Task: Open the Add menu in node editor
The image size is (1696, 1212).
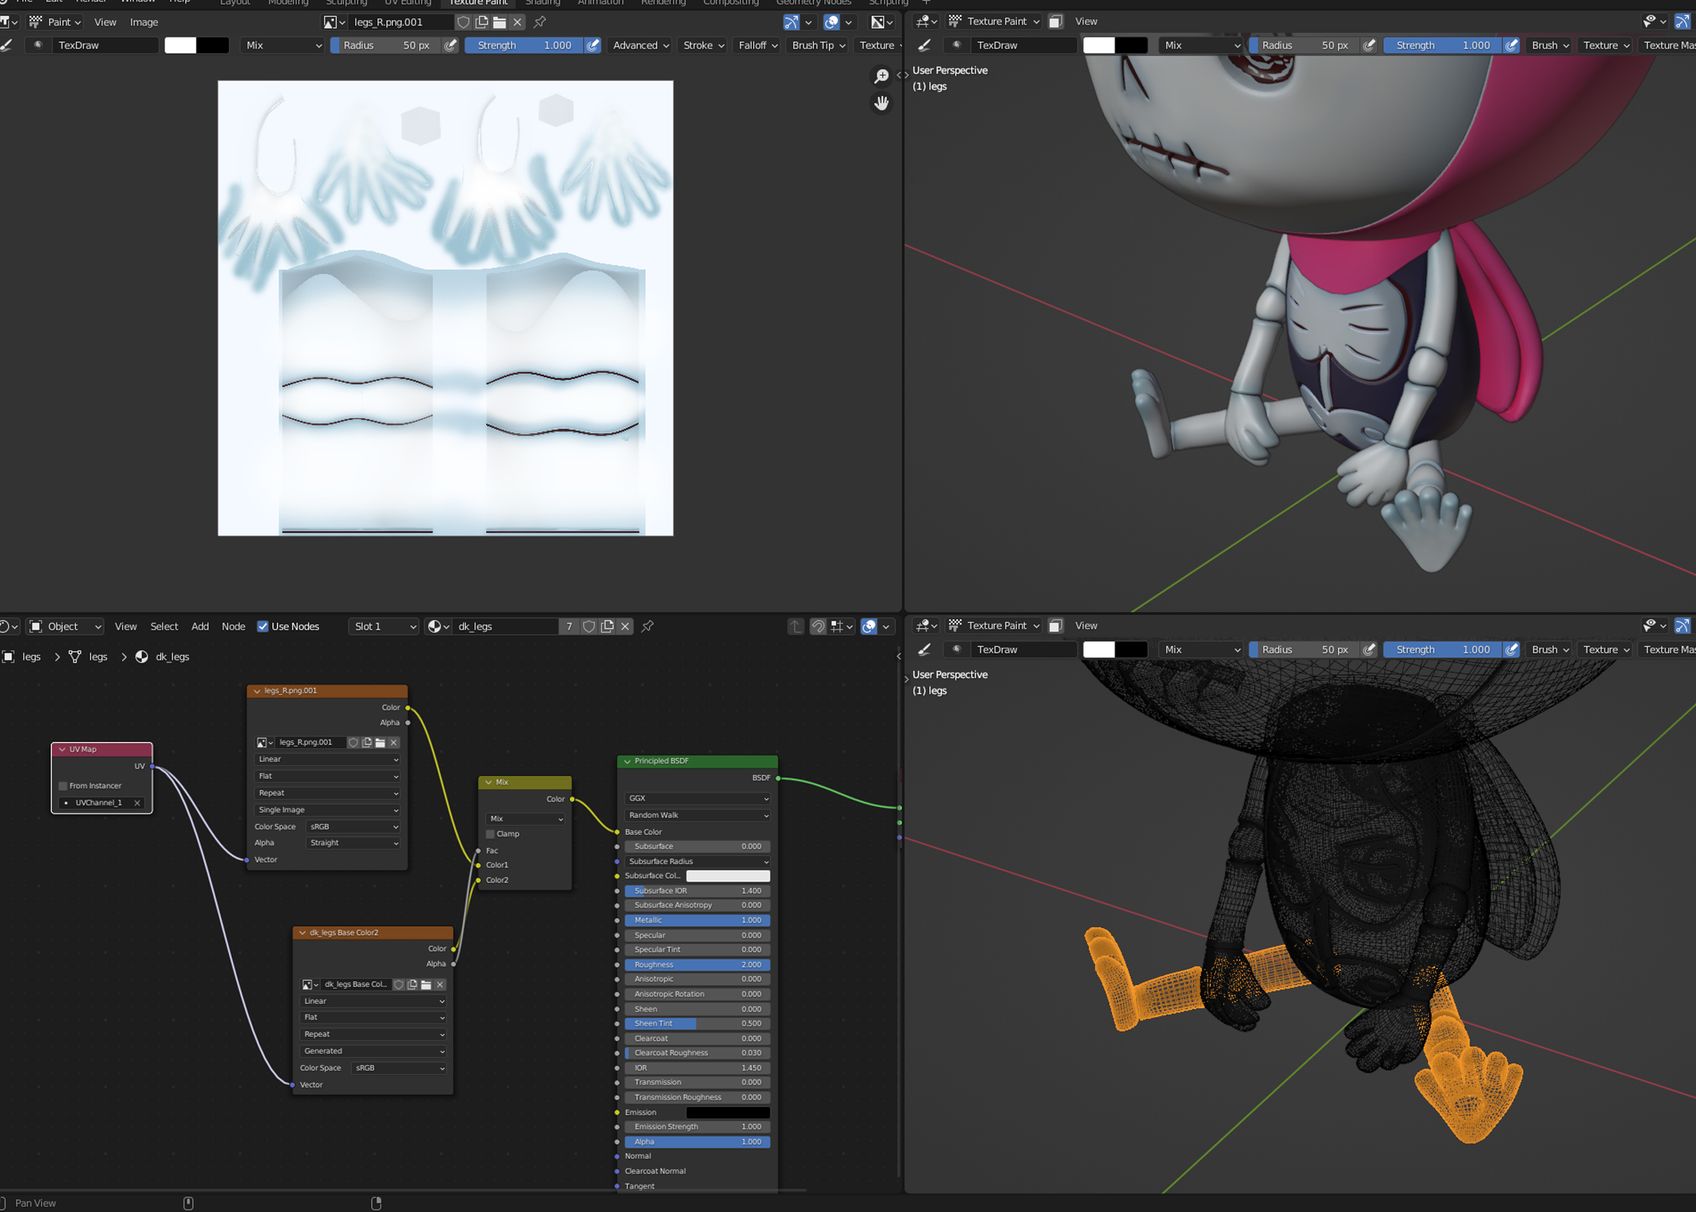Action: (x=200, y=626)
